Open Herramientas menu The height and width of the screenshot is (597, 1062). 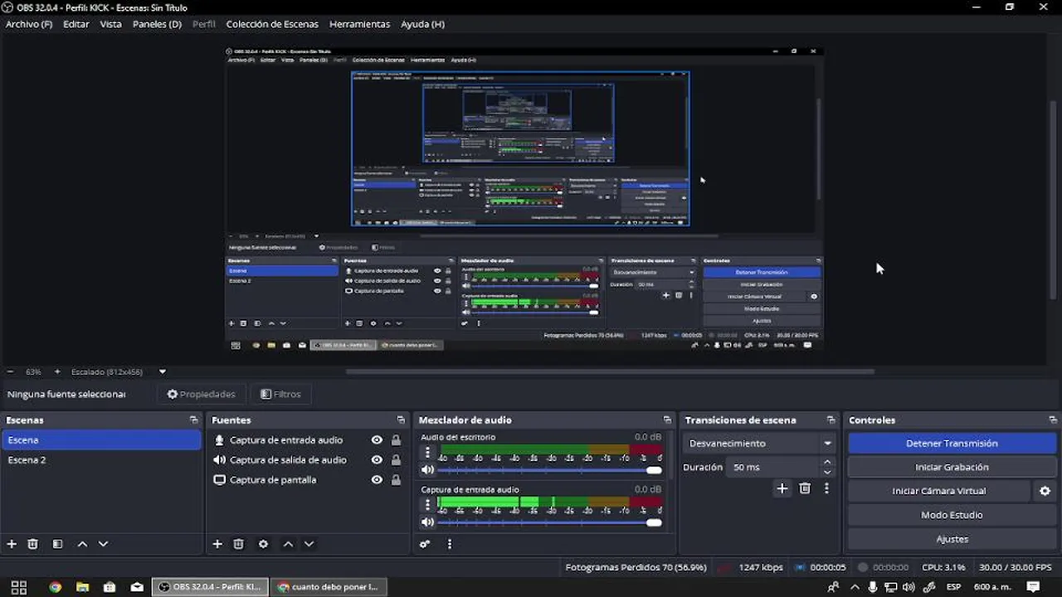pyautogui.click(x=359, y=24)
